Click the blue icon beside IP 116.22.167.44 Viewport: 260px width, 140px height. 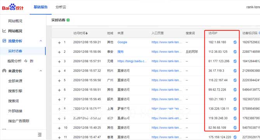pyautogui.click(x=235, y=80)
